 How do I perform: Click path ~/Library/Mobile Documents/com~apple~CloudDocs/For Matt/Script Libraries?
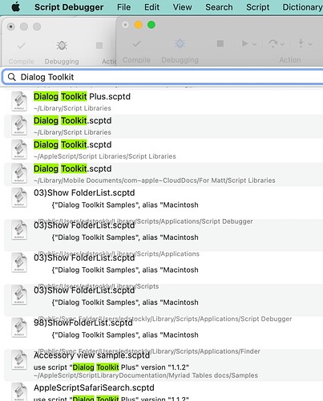155,180
